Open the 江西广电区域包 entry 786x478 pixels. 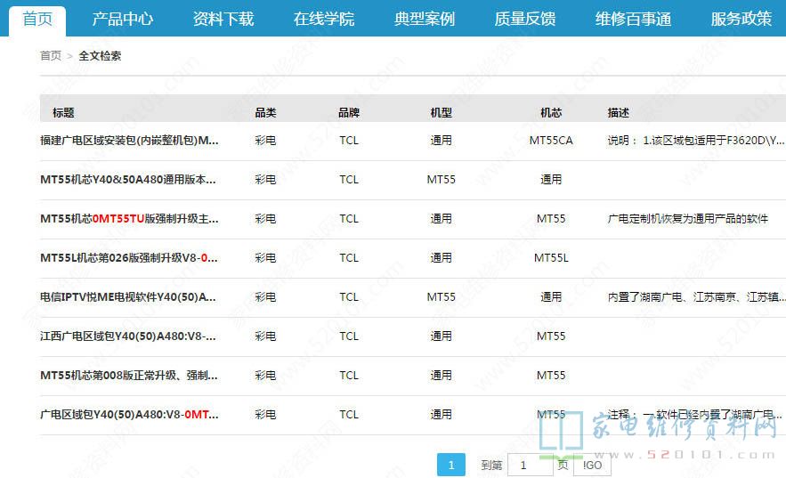click(x=128, y=336)
